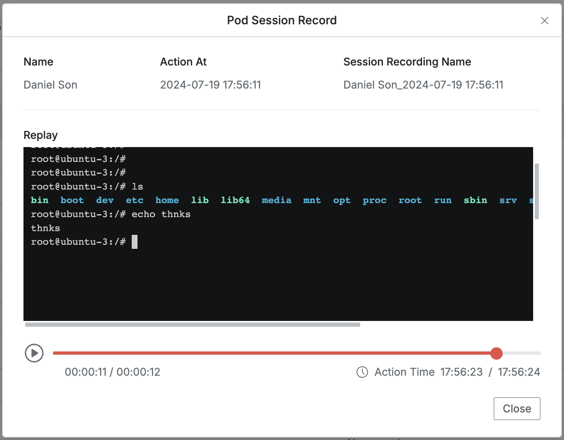The width and height of the screenshot is (564, 440).
Task: Click the Action Time 17:56:23 text
Action: pos(461,372)
